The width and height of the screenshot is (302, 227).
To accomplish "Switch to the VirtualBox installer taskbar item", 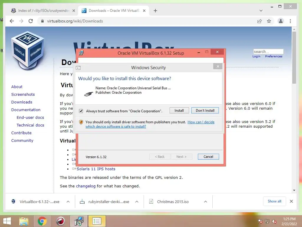I will coord(78,221).
